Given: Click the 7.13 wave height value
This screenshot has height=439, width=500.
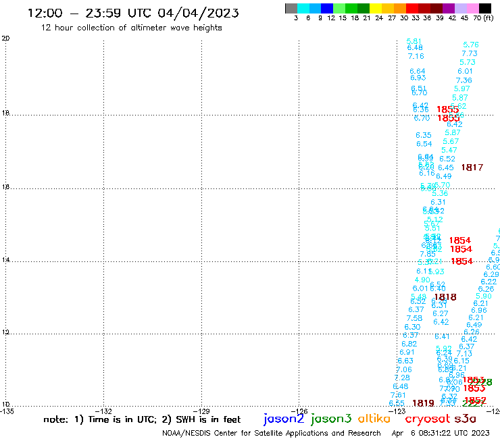Looking at the screenshot, I should point(464,353).
